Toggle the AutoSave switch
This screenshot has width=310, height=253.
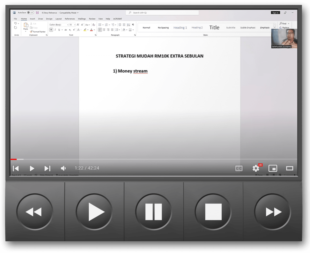point(30,13)
